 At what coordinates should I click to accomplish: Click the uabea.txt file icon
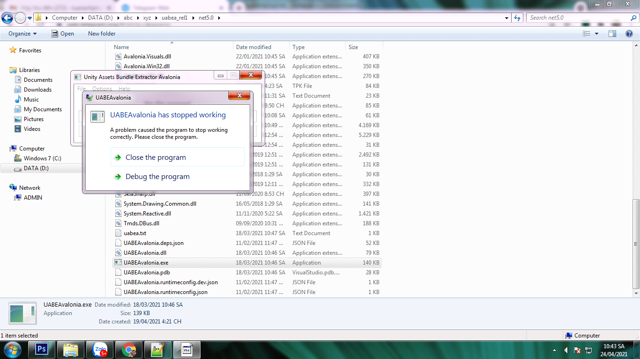(119, 233)
